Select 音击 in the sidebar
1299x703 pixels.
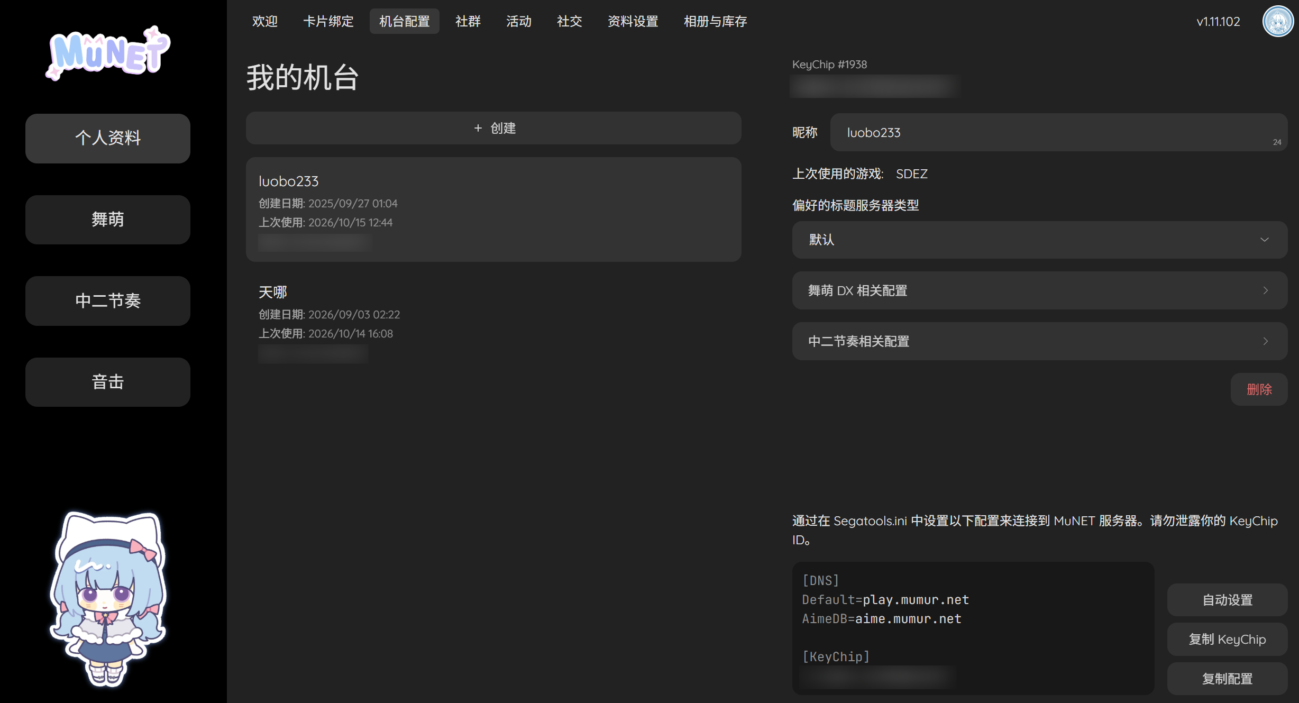pos(108,382)
